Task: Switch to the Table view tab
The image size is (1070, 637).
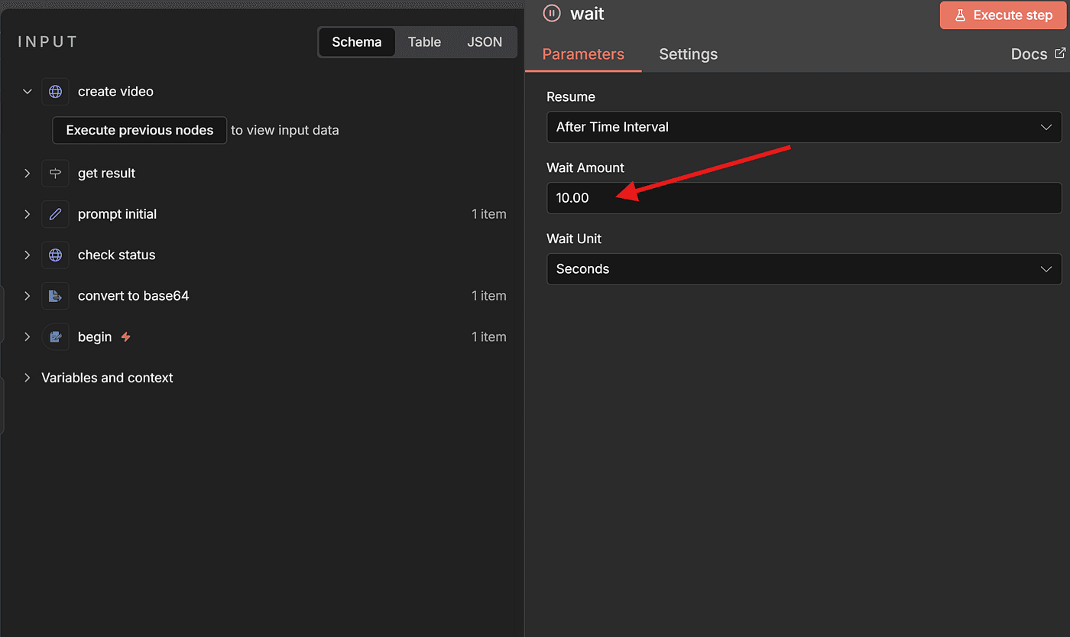Action: pos(424,42)
